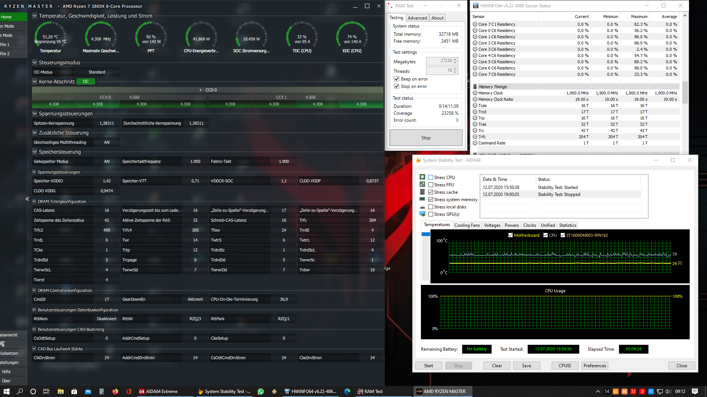The width and height of the screenshot is (707, 397).
Task: Collapse the Spannungssteuerungen section
Action: [35, 114]
